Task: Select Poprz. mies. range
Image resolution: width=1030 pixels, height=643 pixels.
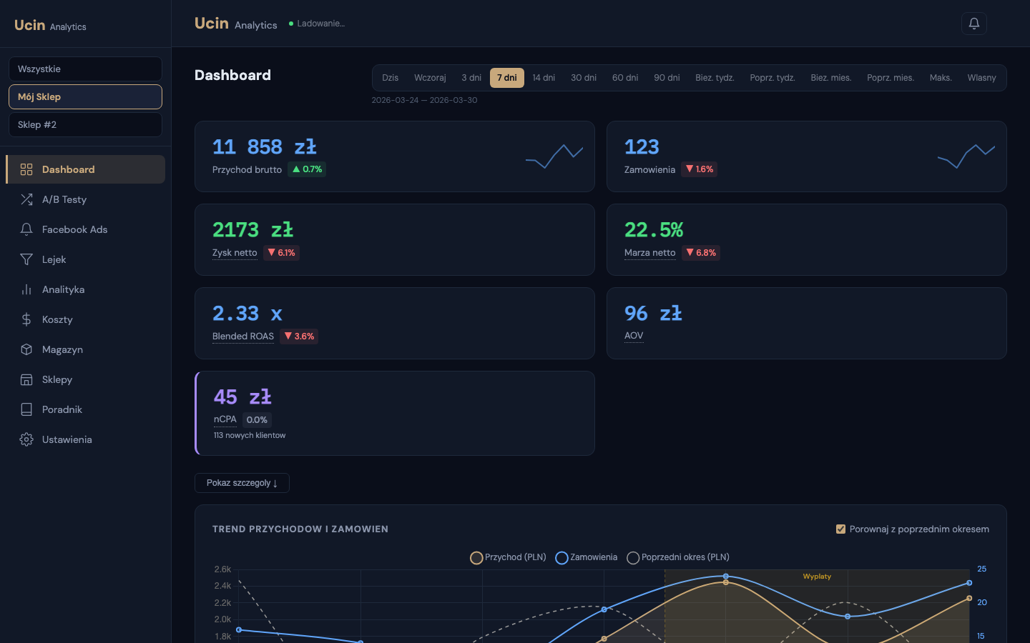Action: pyautogui.click(x=891, y=78)
